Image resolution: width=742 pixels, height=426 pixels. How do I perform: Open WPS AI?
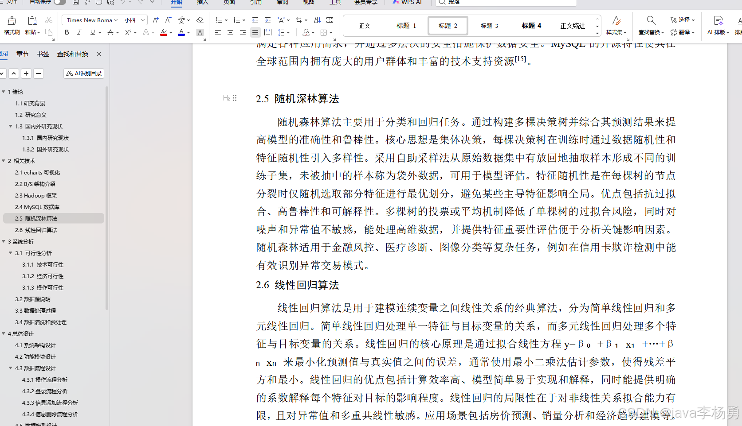407,2
